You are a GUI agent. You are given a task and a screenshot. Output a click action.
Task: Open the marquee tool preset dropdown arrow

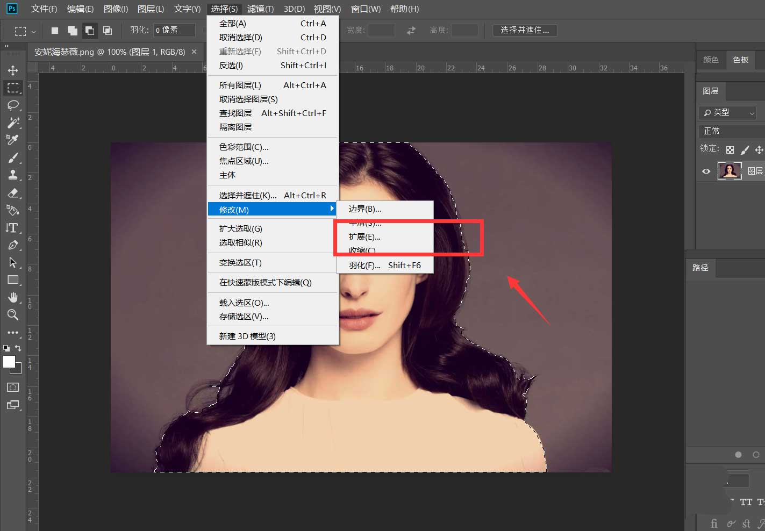click(x=34, y=32)
